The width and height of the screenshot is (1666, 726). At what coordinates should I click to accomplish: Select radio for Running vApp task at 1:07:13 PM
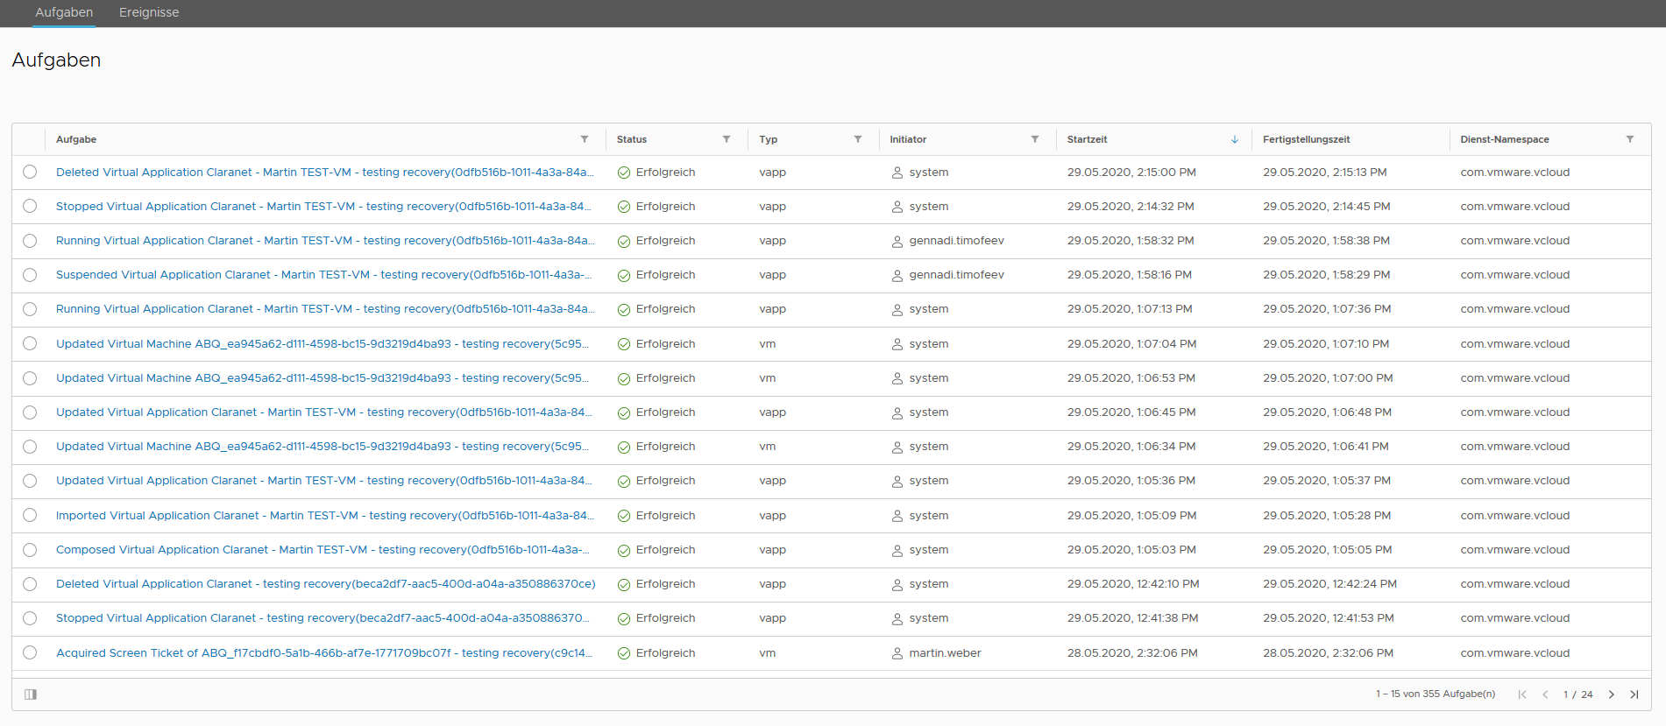pyautogui.click(x=30, y=309)
